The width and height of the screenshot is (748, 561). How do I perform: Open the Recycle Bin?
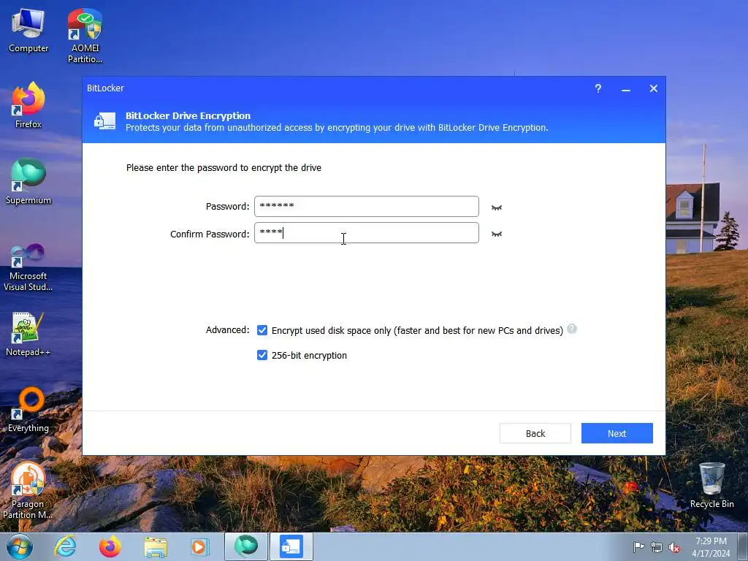point(711,485)
